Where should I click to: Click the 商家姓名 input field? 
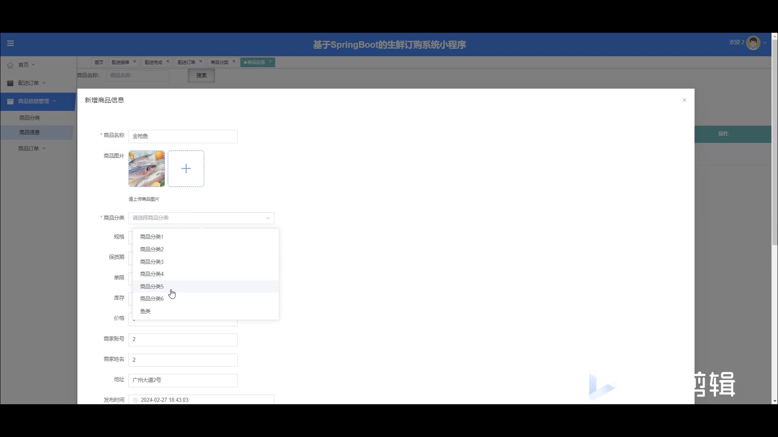click(x=183, y=360)
